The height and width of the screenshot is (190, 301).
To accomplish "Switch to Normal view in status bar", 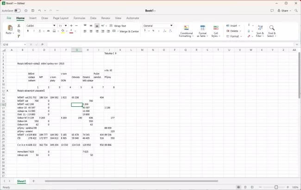I will [238, 187].
